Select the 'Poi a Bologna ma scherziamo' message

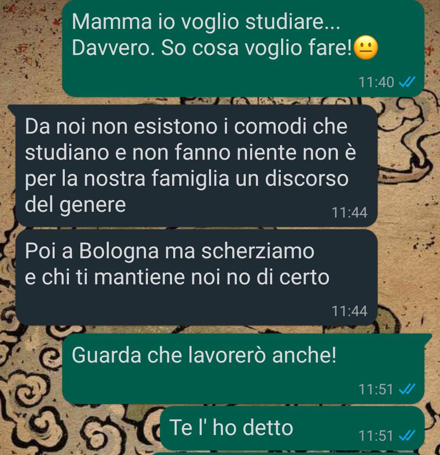coord(196,277)
